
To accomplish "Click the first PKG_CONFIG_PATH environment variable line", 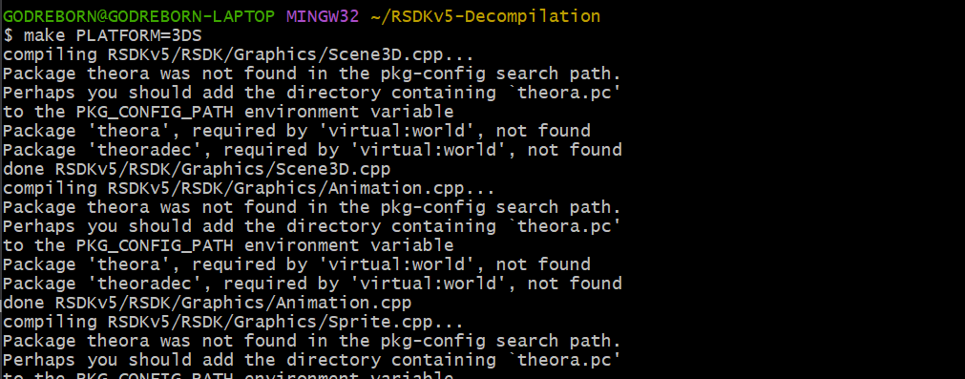I will (x=228, y=112).
